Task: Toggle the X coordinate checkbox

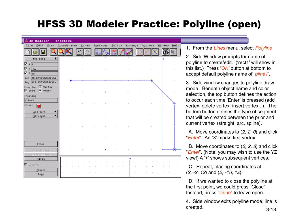Action: pyautogui.click(x=26, y=64)
